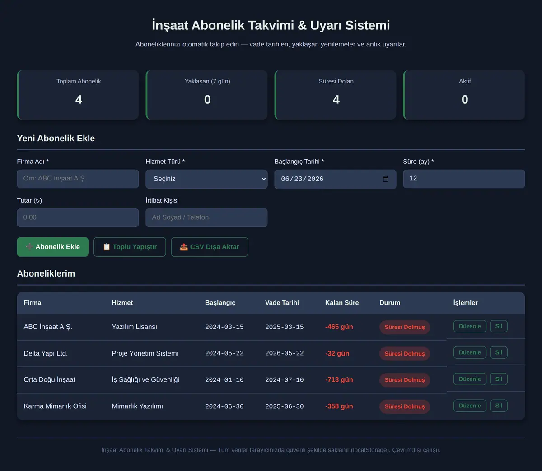
Task: Click the 2025-03-15 due date cell
Action: pos(285,327)
